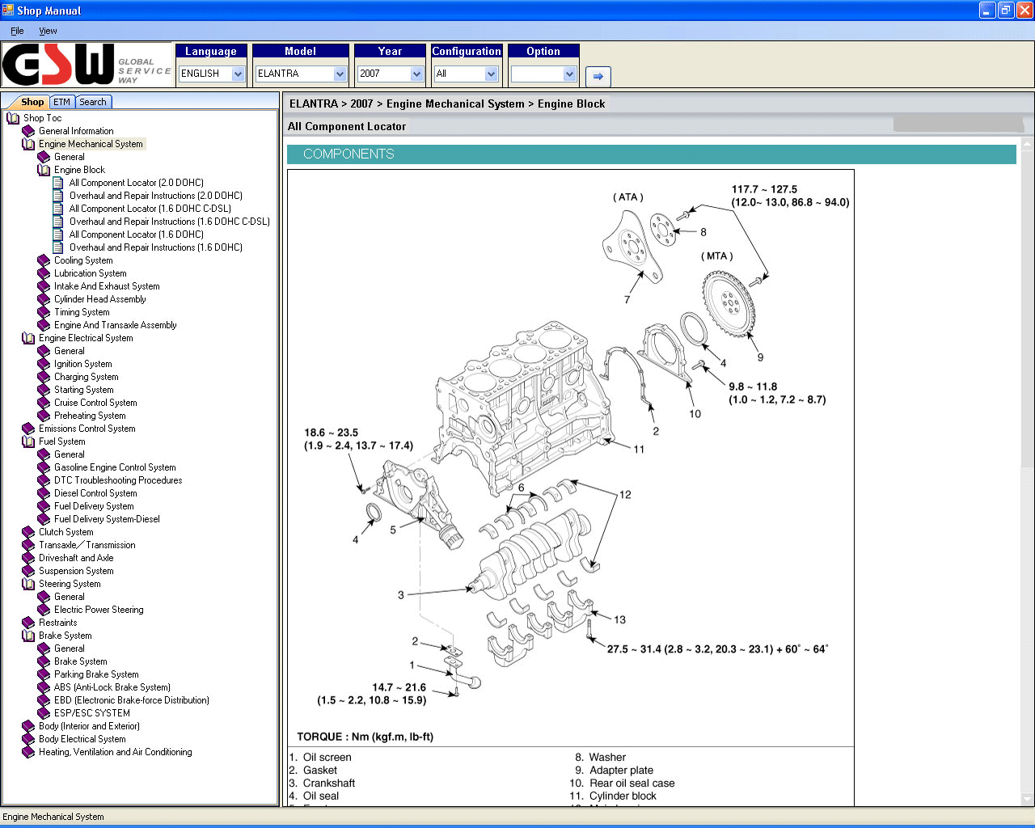Click book icon beside Ignition System
This screenshot has height=828, width=1035.
[x=44, y=364]
